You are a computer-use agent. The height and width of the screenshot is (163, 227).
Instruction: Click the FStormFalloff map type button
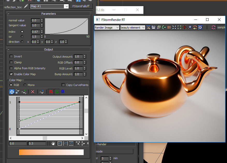click(81, 6)
